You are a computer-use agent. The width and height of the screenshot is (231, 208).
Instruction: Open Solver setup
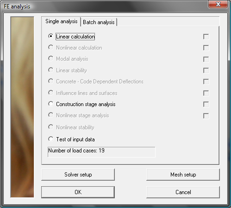78,175
